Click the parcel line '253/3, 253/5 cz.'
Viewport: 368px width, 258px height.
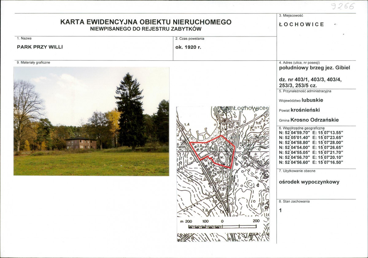tap(298, 85)
